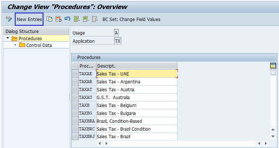Click right arrow of table column scroller
This screenshot has width=279, height=148.
coord(106,143)
